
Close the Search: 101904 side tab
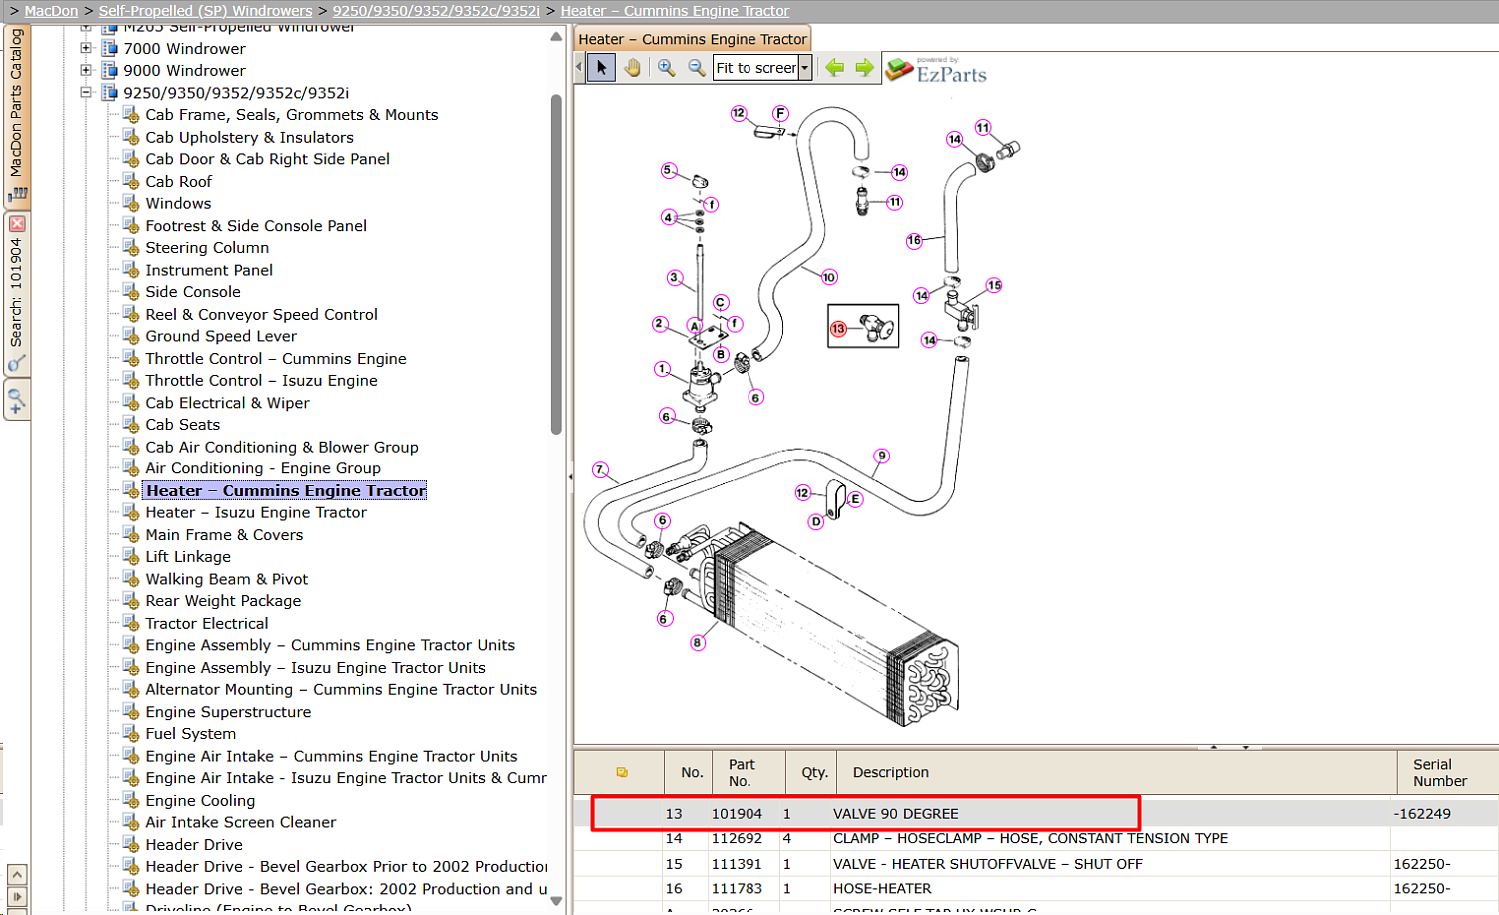17,224
